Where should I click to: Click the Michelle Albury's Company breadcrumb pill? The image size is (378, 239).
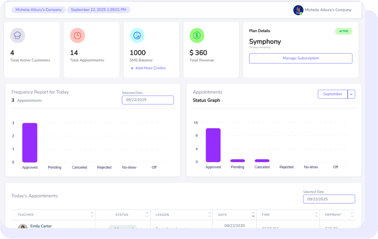click(39, 10)
